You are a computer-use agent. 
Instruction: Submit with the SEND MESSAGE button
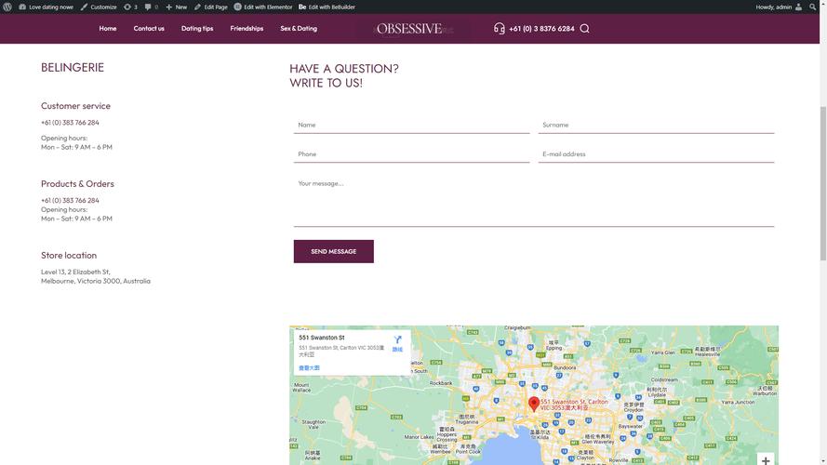click(333, 251)
